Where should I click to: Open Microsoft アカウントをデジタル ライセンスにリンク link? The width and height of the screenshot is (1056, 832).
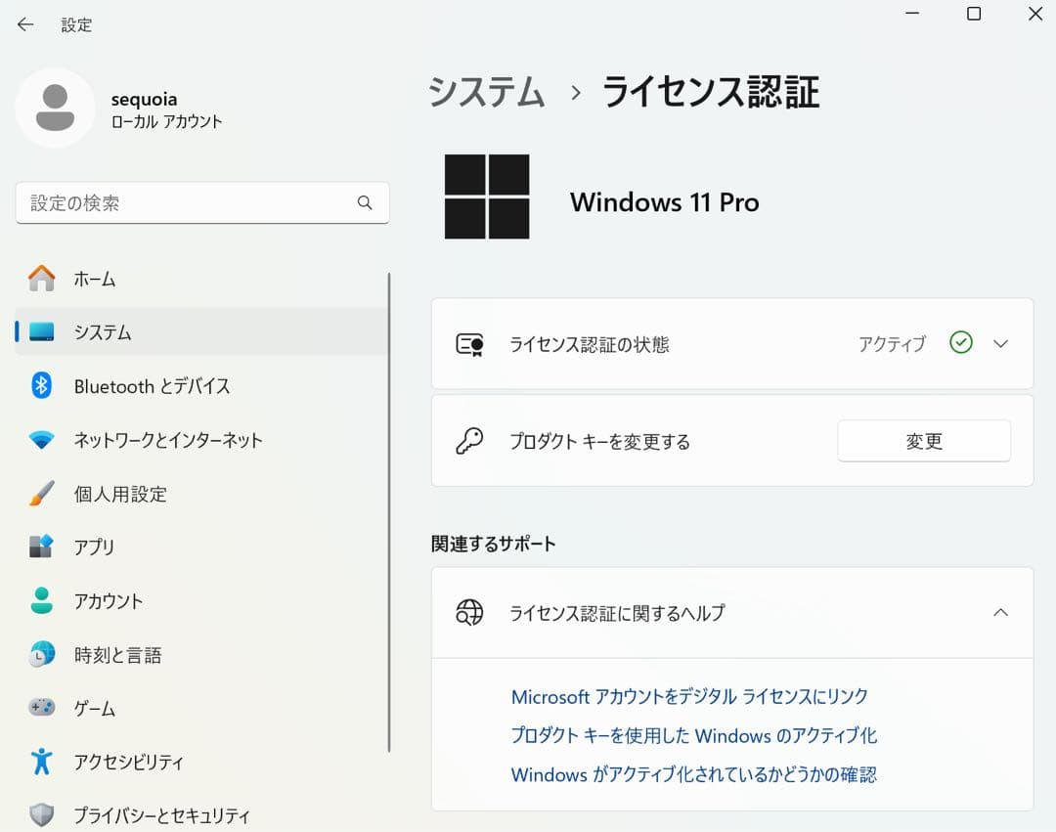coord(688,696)
